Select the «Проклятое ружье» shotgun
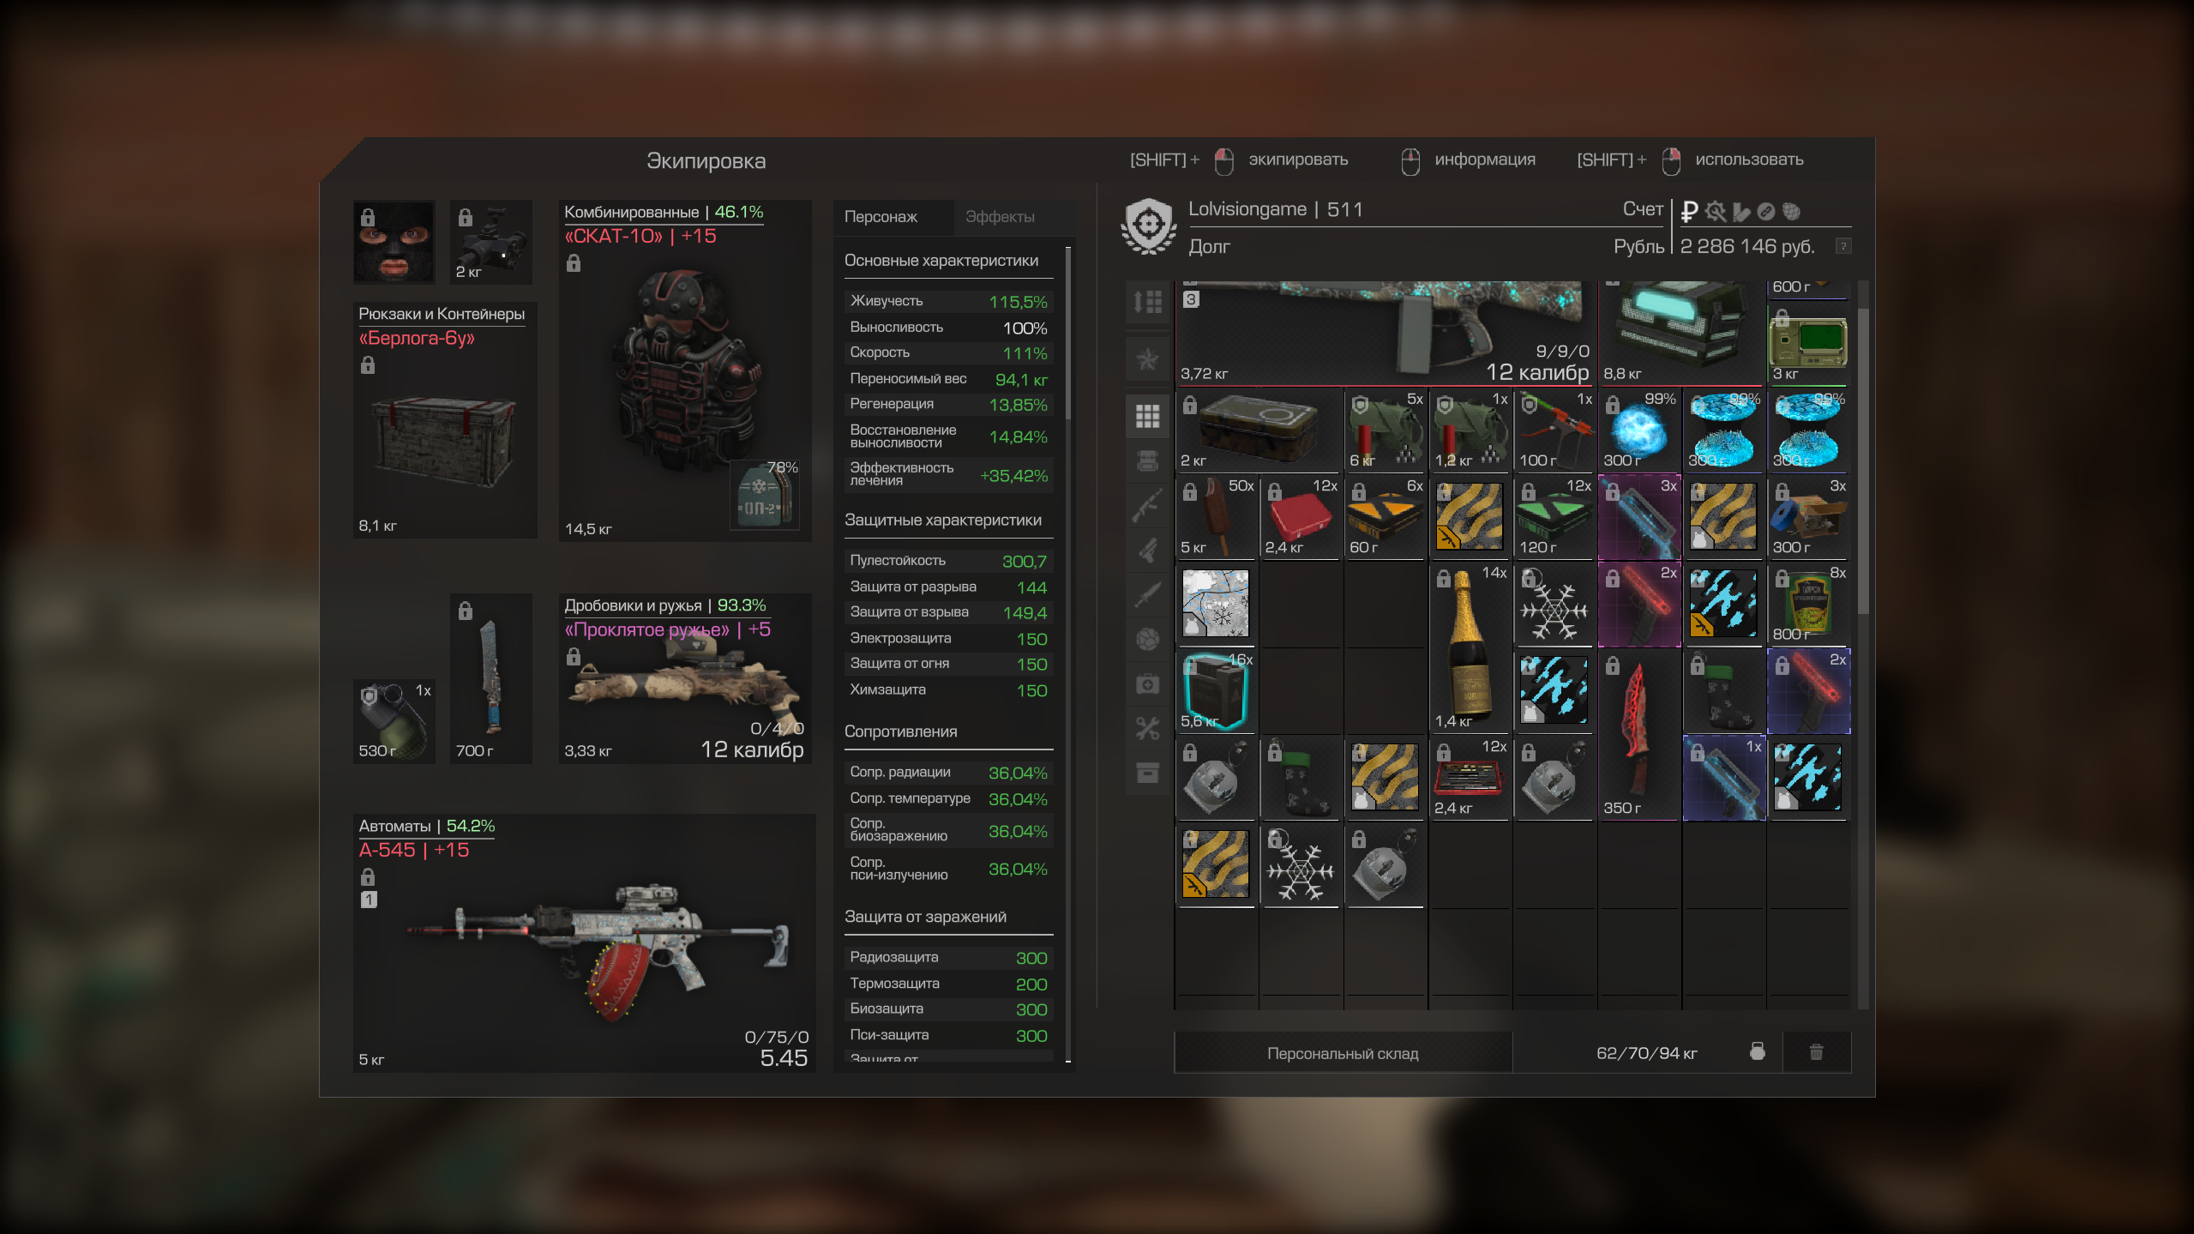The width and height of the screenshot is (2194, 1234). 685,678
